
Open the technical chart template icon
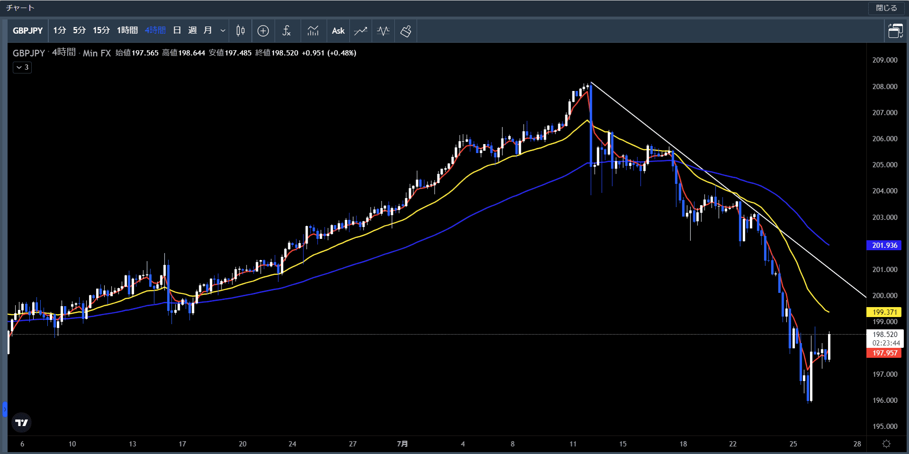313,31
